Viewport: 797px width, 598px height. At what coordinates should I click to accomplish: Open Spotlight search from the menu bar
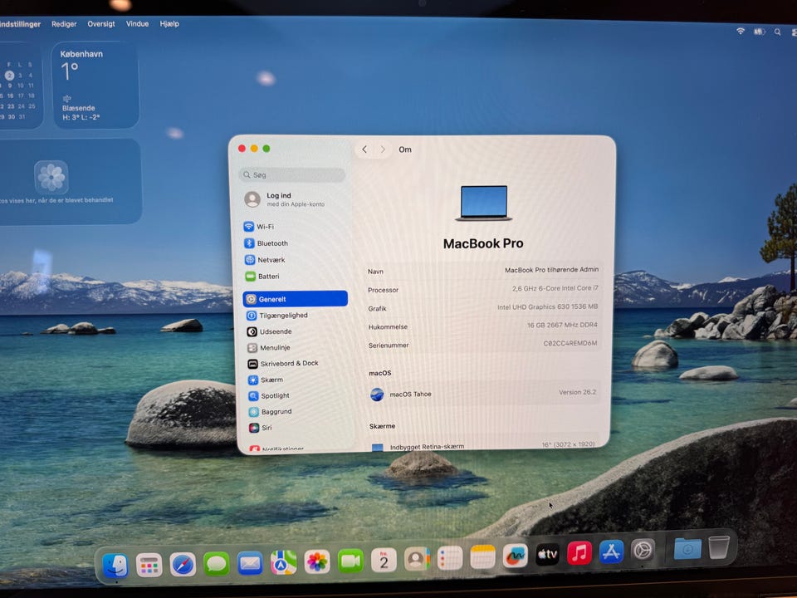(x=778, y=32)
